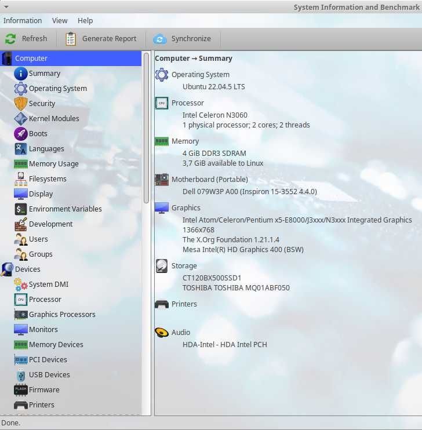This screenshot has height=430, width=422.
Task: Click the Computer → Summary breadcrumb title
Action: click(194, 59)
